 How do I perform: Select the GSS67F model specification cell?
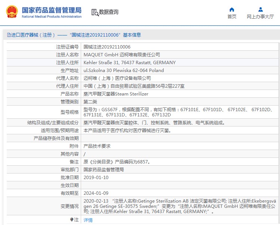pyautogui.click(x=180, y=112)
